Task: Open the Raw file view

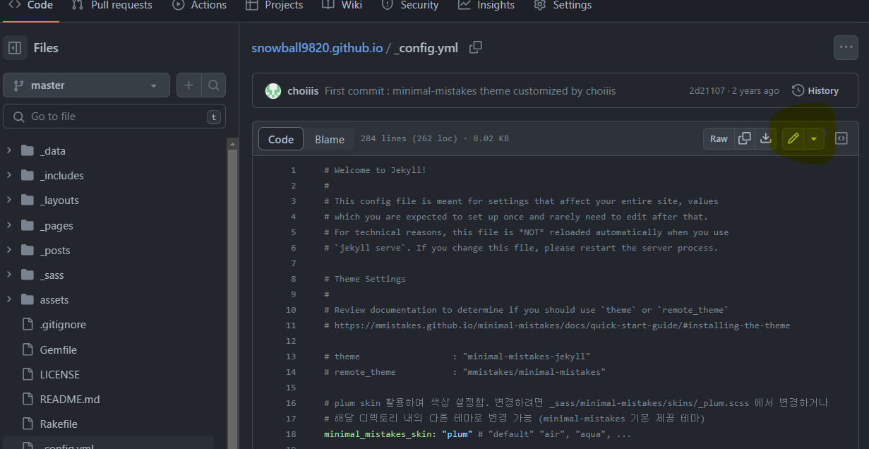Action: 719,138
